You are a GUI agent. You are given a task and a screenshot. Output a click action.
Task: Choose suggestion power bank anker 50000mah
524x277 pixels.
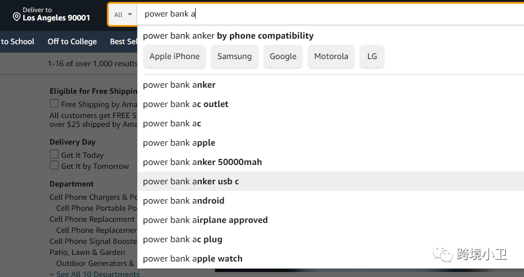tap(202, 162)
